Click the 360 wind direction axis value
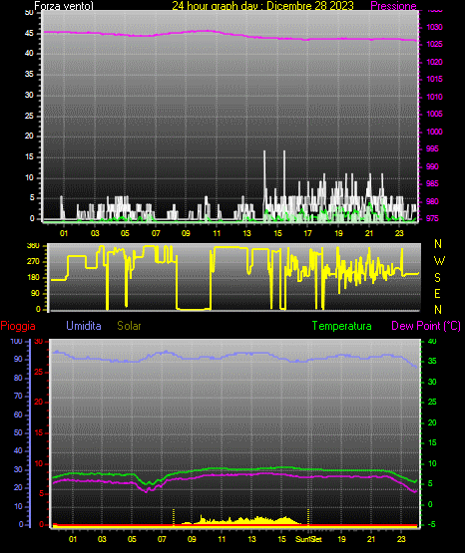Screen dimensions: 465x553 pyautogui.click(x=33, y=246)
